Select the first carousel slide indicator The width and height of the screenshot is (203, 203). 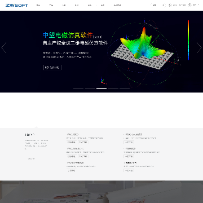click(x=78, y=89)
